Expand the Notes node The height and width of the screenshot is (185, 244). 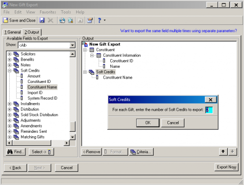tap(9, 65)
